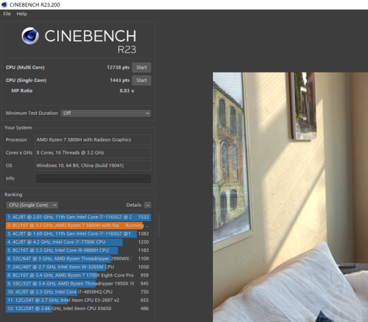Start the CPU (Single Core) benchmark
Image resolution: width=368 pixels, height=322 pixels.
click(x=142, y=80)
